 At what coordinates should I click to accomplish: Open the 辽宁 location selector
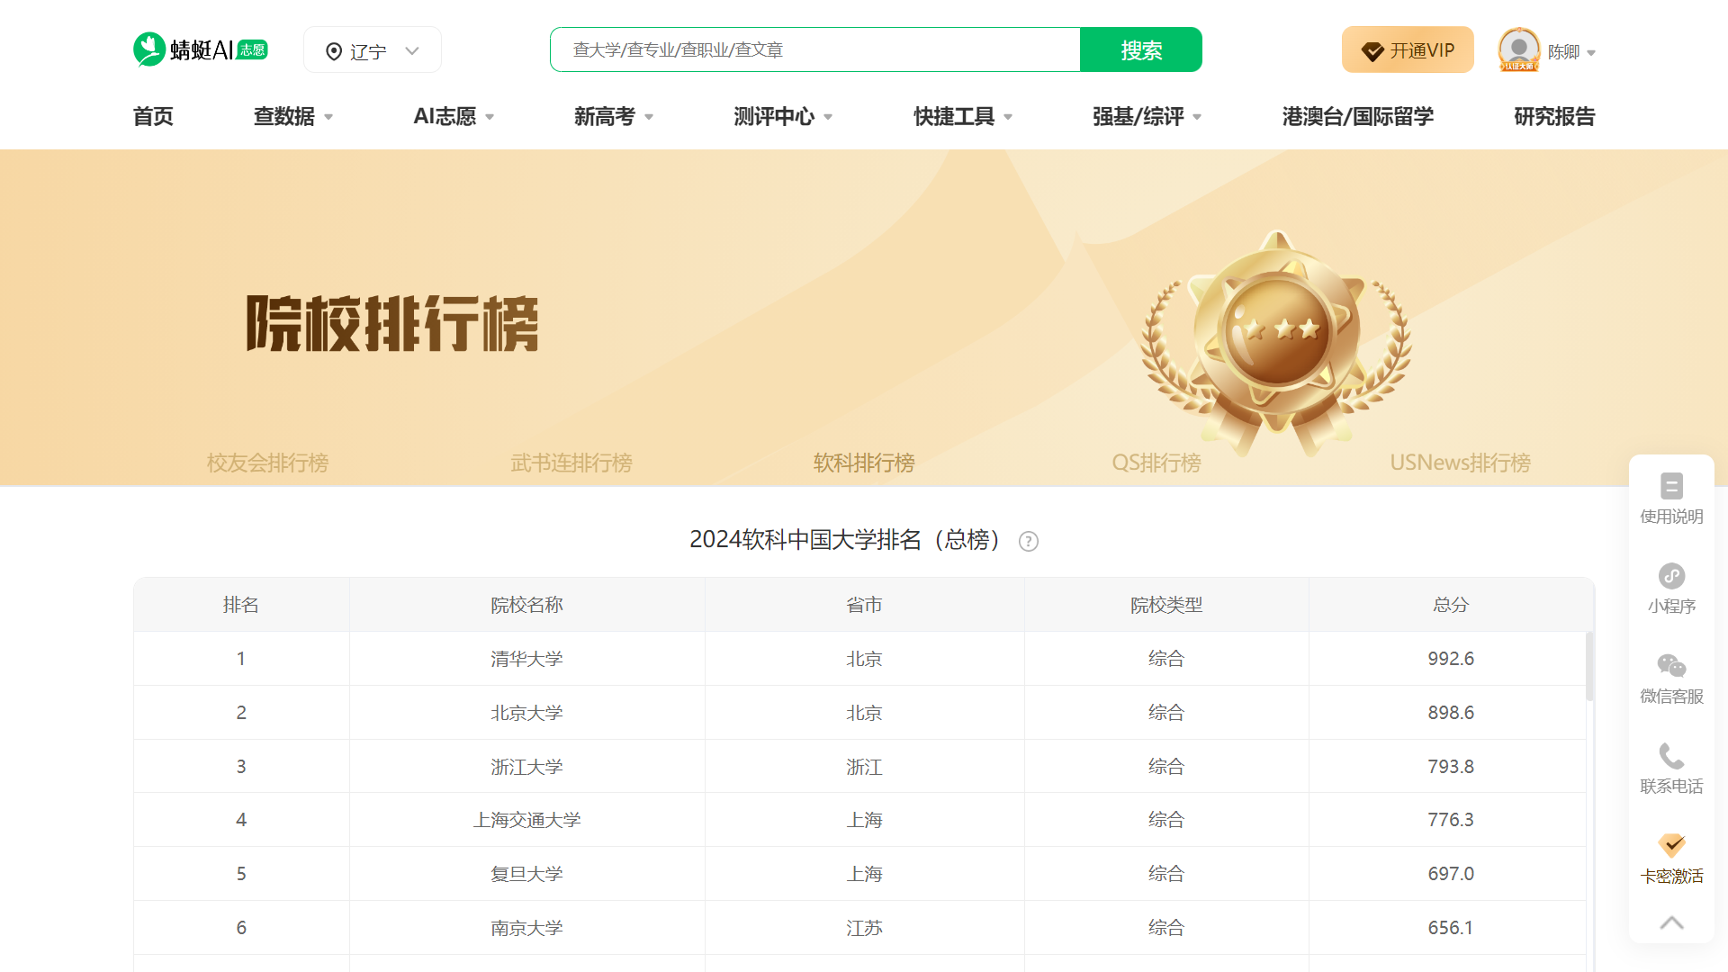(x=372, y=49)
